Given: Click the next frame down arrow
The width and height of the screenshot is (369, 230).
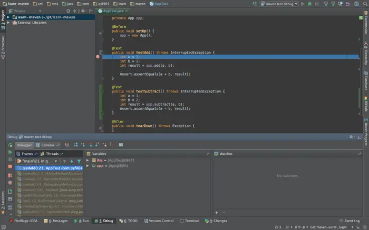Looking at the screenshot, I should (72, 161).
